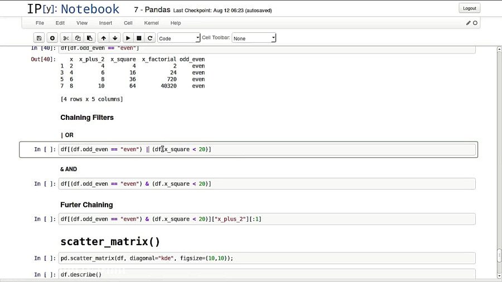Image resolution: width=502 pixels, height=282 pixels.
Task: Click the df.describe() code cell
Action: coord(267,274)
